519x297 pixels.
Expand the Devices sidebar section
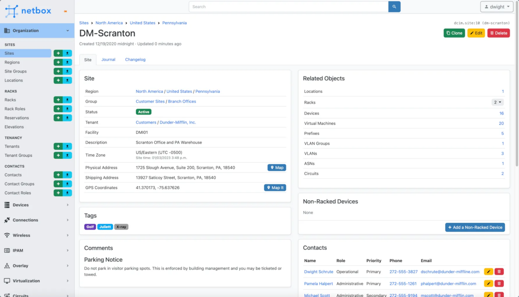coord(37,205)
